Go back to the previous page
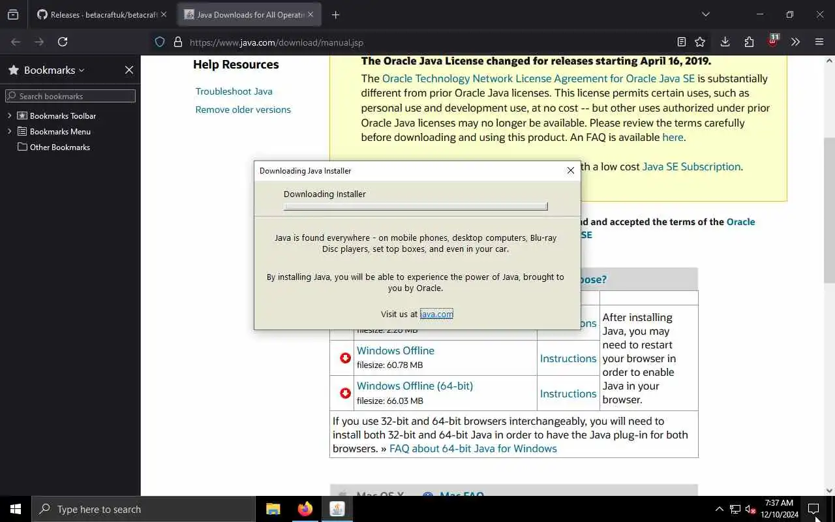This screenshot has height=522, width=835. [x=16, y=42]
